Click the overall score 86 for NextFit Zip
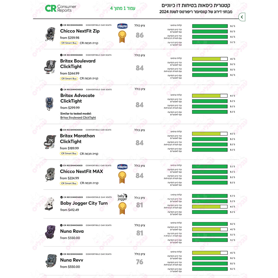278x278 pixels. pos(140,35)
